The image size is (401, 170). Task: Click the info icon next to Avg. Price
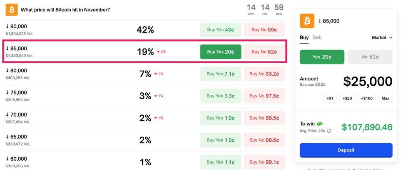coord(329,131)
